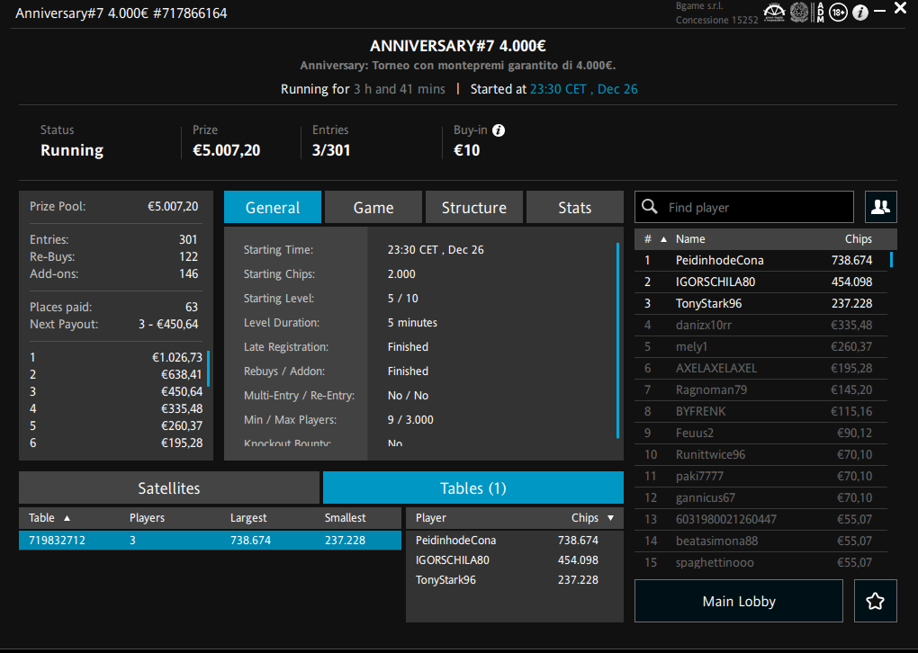
Task: Click the responsible gaming logo icon
Action: click(774, 13)
